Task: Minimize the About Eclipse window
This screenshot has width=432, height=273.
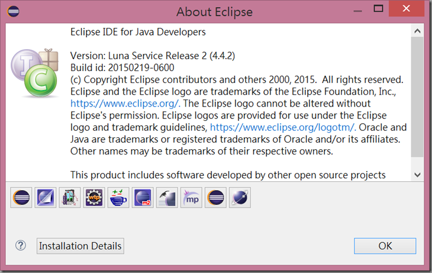Action: coord(357,11)
